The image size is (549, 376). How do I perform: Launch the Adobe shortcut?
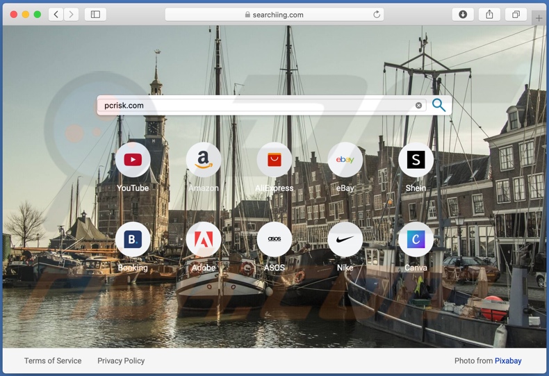point(203,240)
